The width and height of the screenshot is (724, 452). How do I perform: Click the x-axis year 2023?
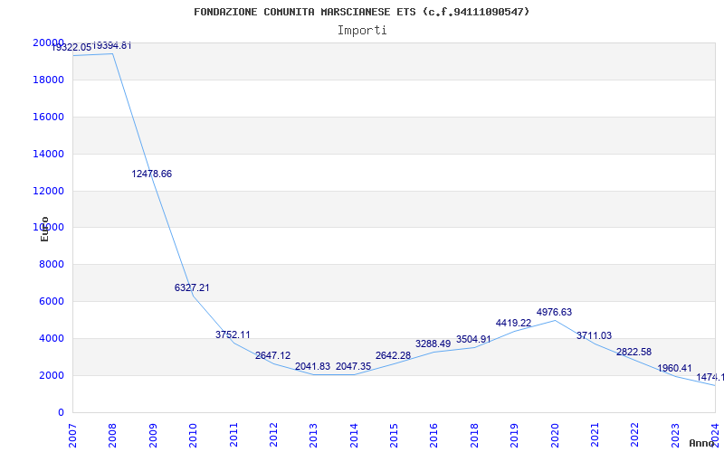[x=675, y=435]
